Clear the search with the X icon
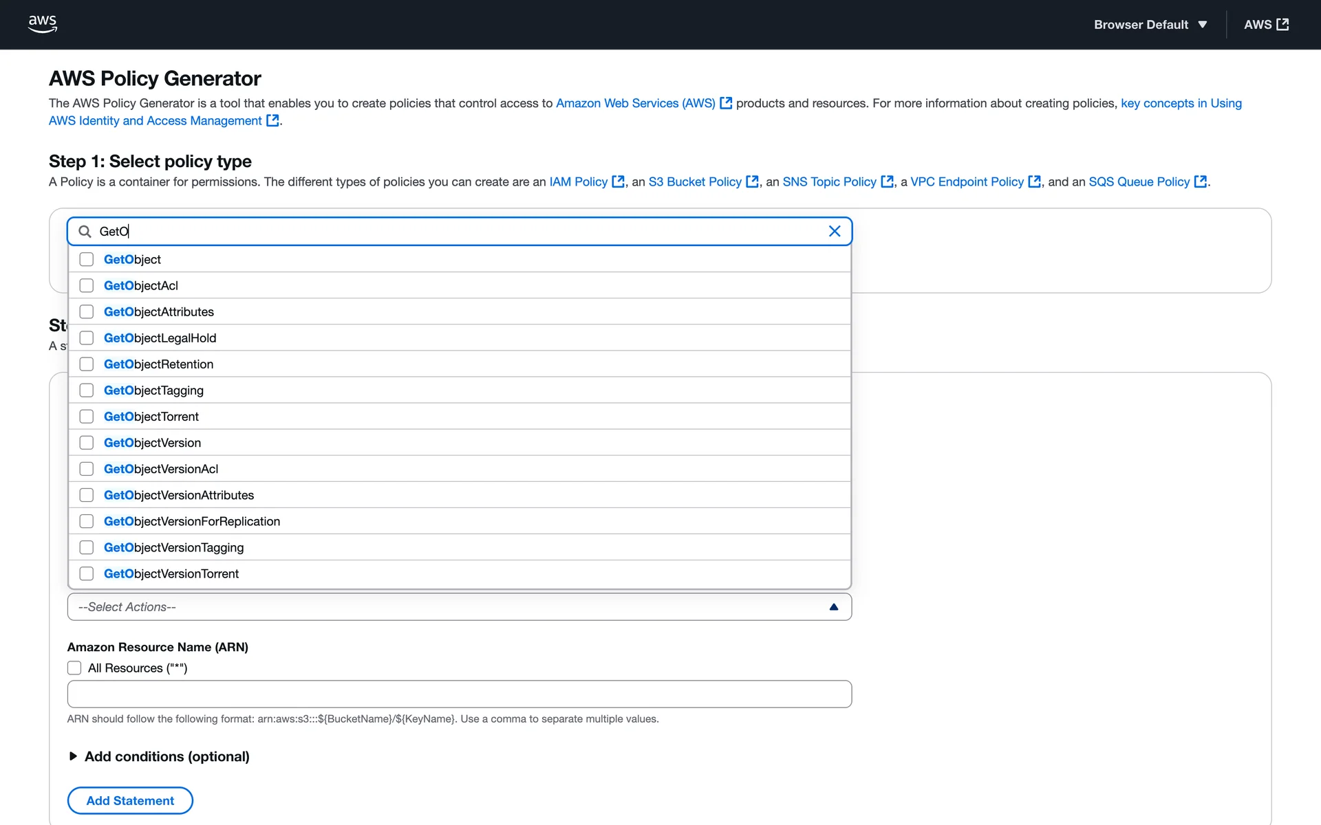 835,232
